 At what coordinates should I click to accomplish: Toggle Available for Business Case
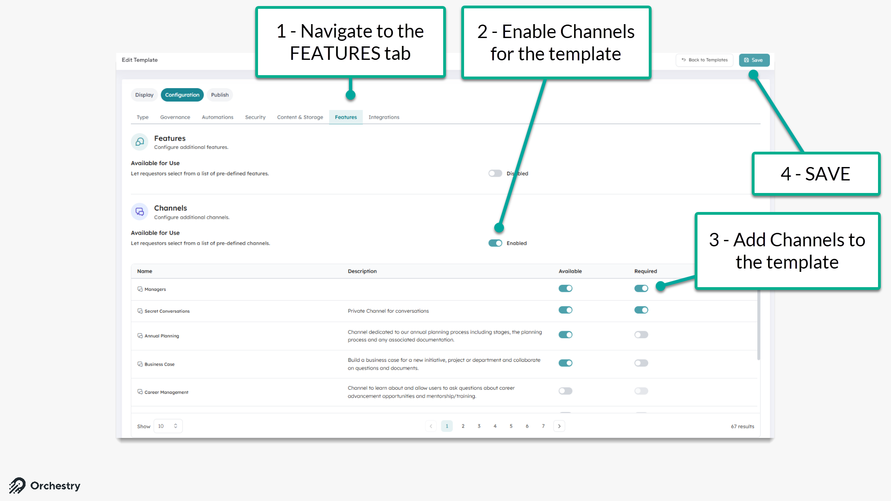point(565,363)
